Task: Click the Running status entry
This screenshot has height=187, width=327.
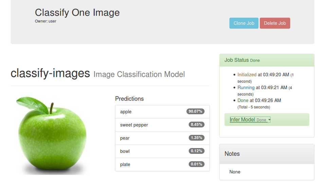Action: tap(246, 87)
